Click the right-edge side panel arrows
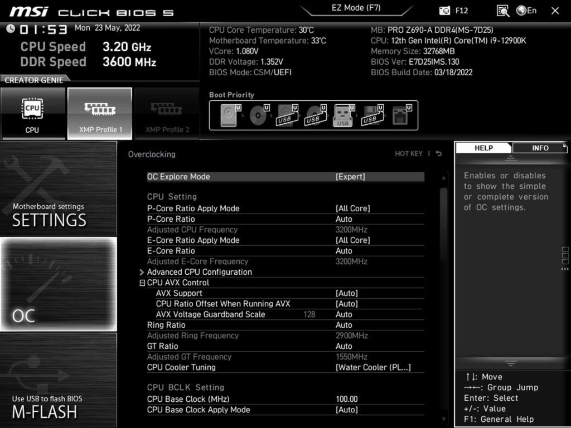 pyautogui.click(x=565, y=269)
